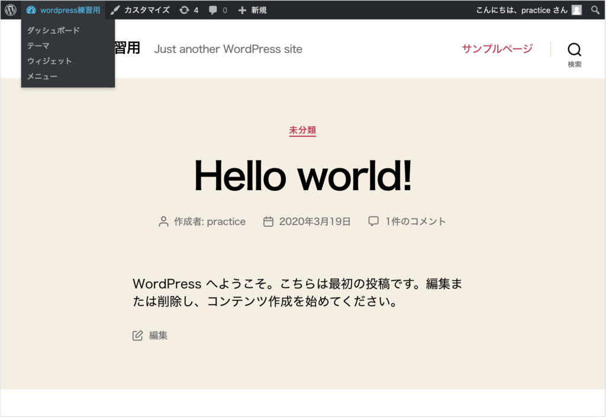Click the plus icon for new content
The image size is (606, 417).
(x=242, y=10)
